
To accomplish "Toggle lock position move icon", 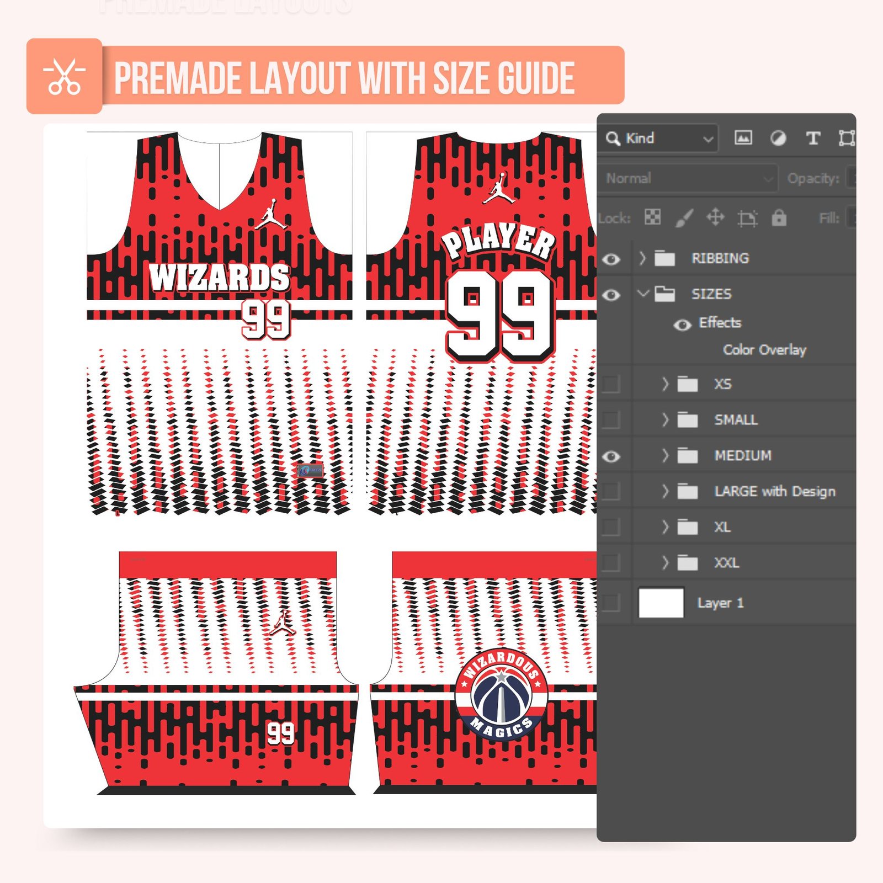I will 716,217.
